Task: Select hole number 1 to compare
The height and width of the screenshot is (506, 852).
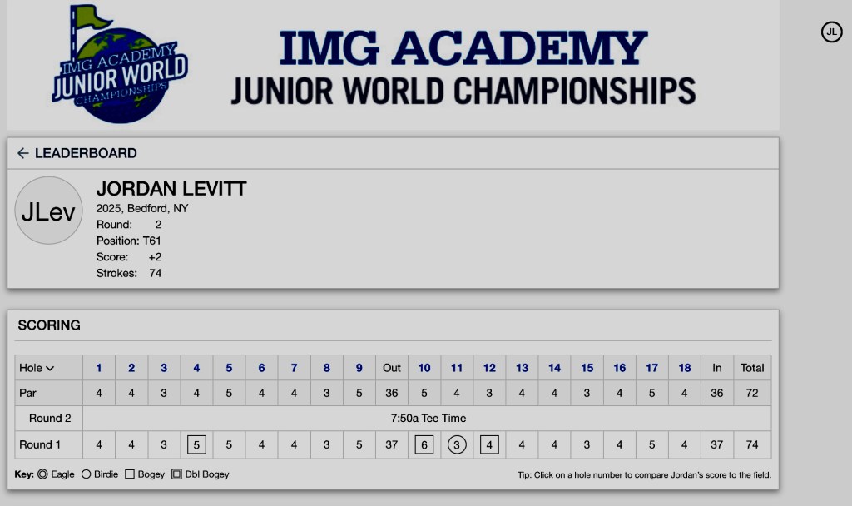Action: point(99,368)
